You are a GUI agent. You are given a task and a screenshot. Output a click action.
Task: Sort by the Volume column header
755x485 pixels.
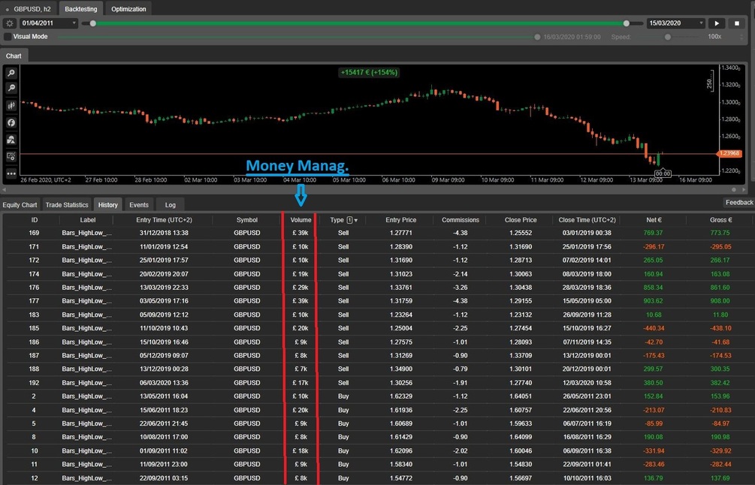(301, 220)
